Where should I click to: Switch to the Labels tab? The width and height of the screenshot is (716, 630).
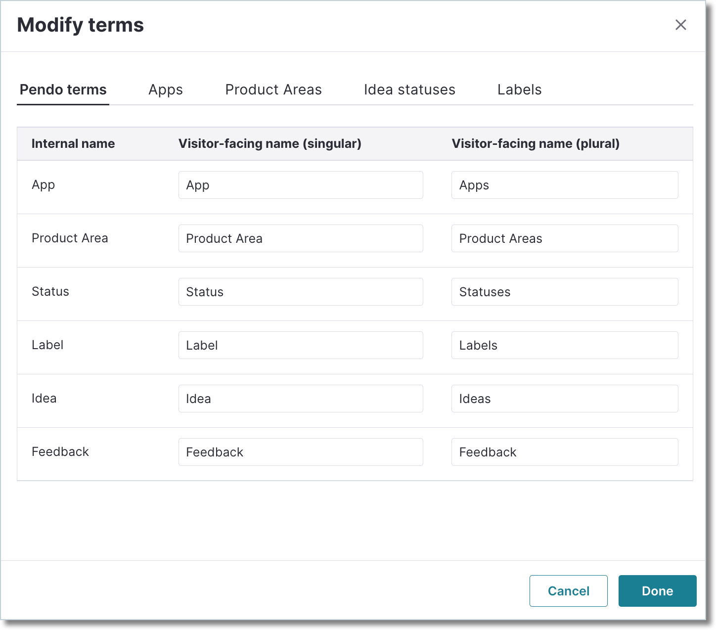coord(520,90)
